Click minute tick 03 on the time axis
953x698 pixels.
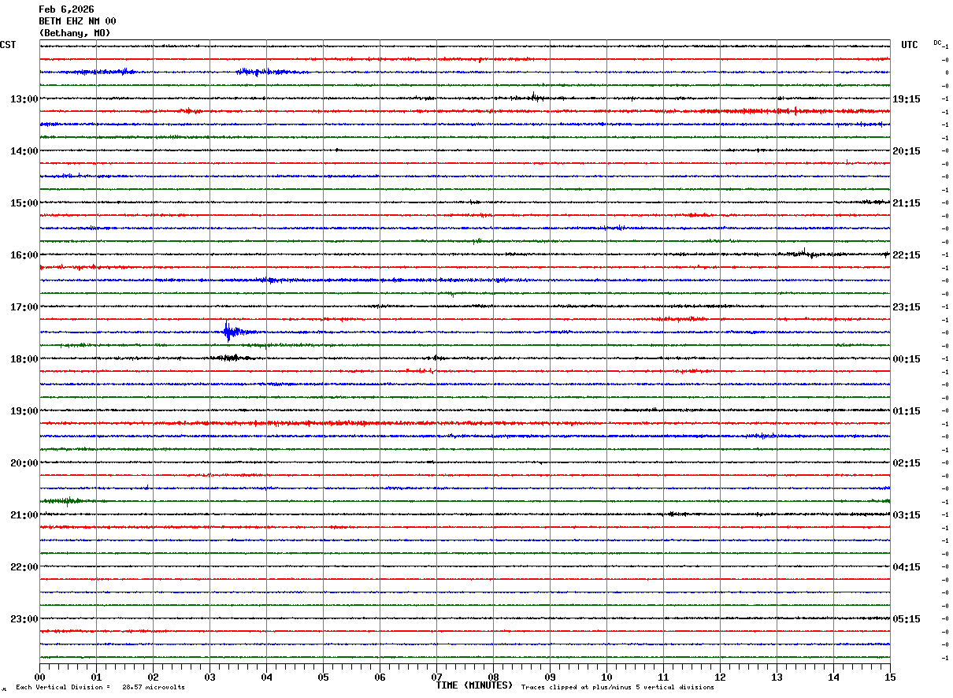click(210, 676)
